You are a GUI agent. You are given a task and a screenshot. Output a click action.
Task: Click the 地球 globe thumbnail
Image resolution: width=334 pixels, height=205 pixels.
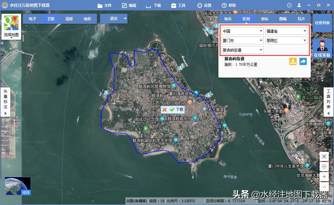(x=17, y=185)
